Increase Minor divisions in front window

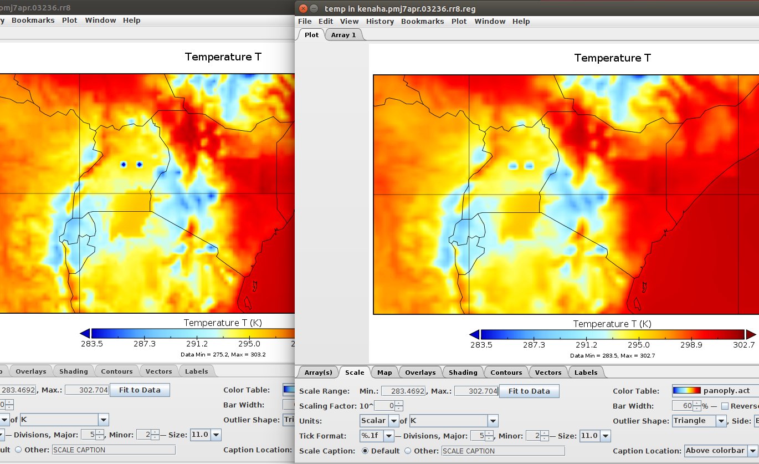[x=544, y=433]
